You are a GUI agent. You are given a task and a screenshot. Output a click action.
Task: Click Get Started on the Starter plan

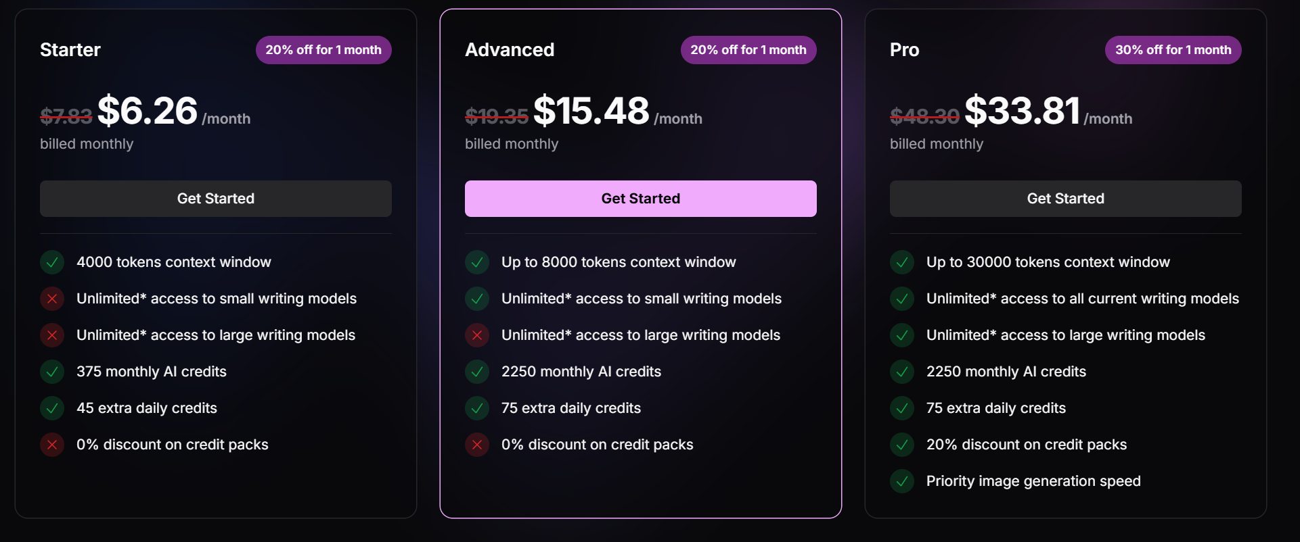(x=216, y=199)
